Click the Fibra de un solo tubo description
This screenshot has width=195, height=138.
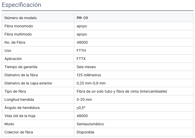[x=122, y=92]
